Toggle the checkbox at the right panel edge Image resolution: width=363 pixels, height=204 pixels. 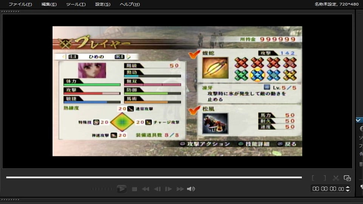click(x=358, y=120)
